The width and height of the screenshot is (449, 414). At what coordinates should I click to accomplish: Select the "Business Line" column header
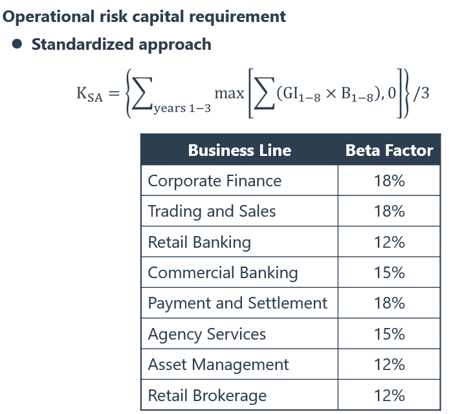click(239, 151)
